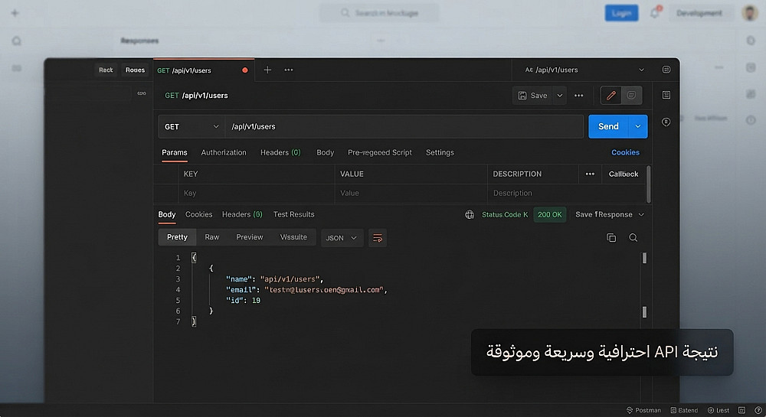
Task: Expand the Save Response dropdown
Action: [x=610, y=214]
